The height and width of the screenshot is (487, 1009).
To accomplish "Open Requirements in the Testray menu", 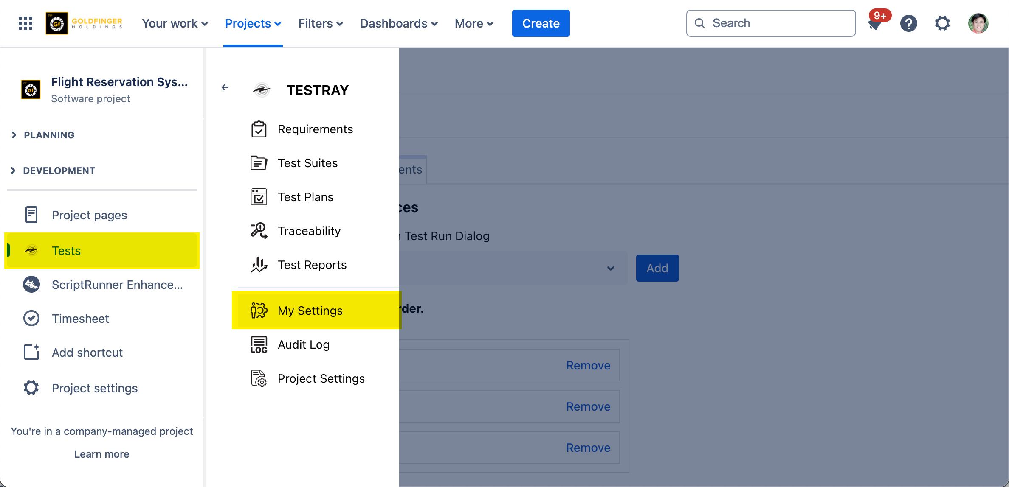I will [316, 129].
